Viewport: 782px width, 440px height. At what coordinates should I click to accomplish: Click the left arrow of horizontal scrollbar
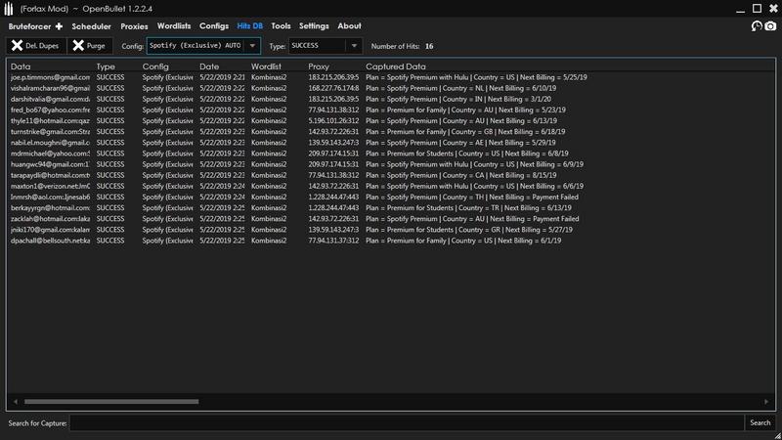tap(16, 402)
